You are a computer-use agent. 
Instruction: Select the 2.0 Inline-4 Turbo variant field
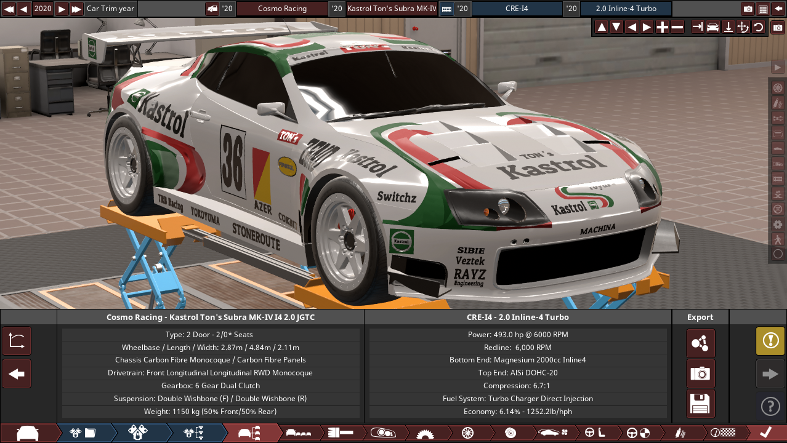pos(626,9)
